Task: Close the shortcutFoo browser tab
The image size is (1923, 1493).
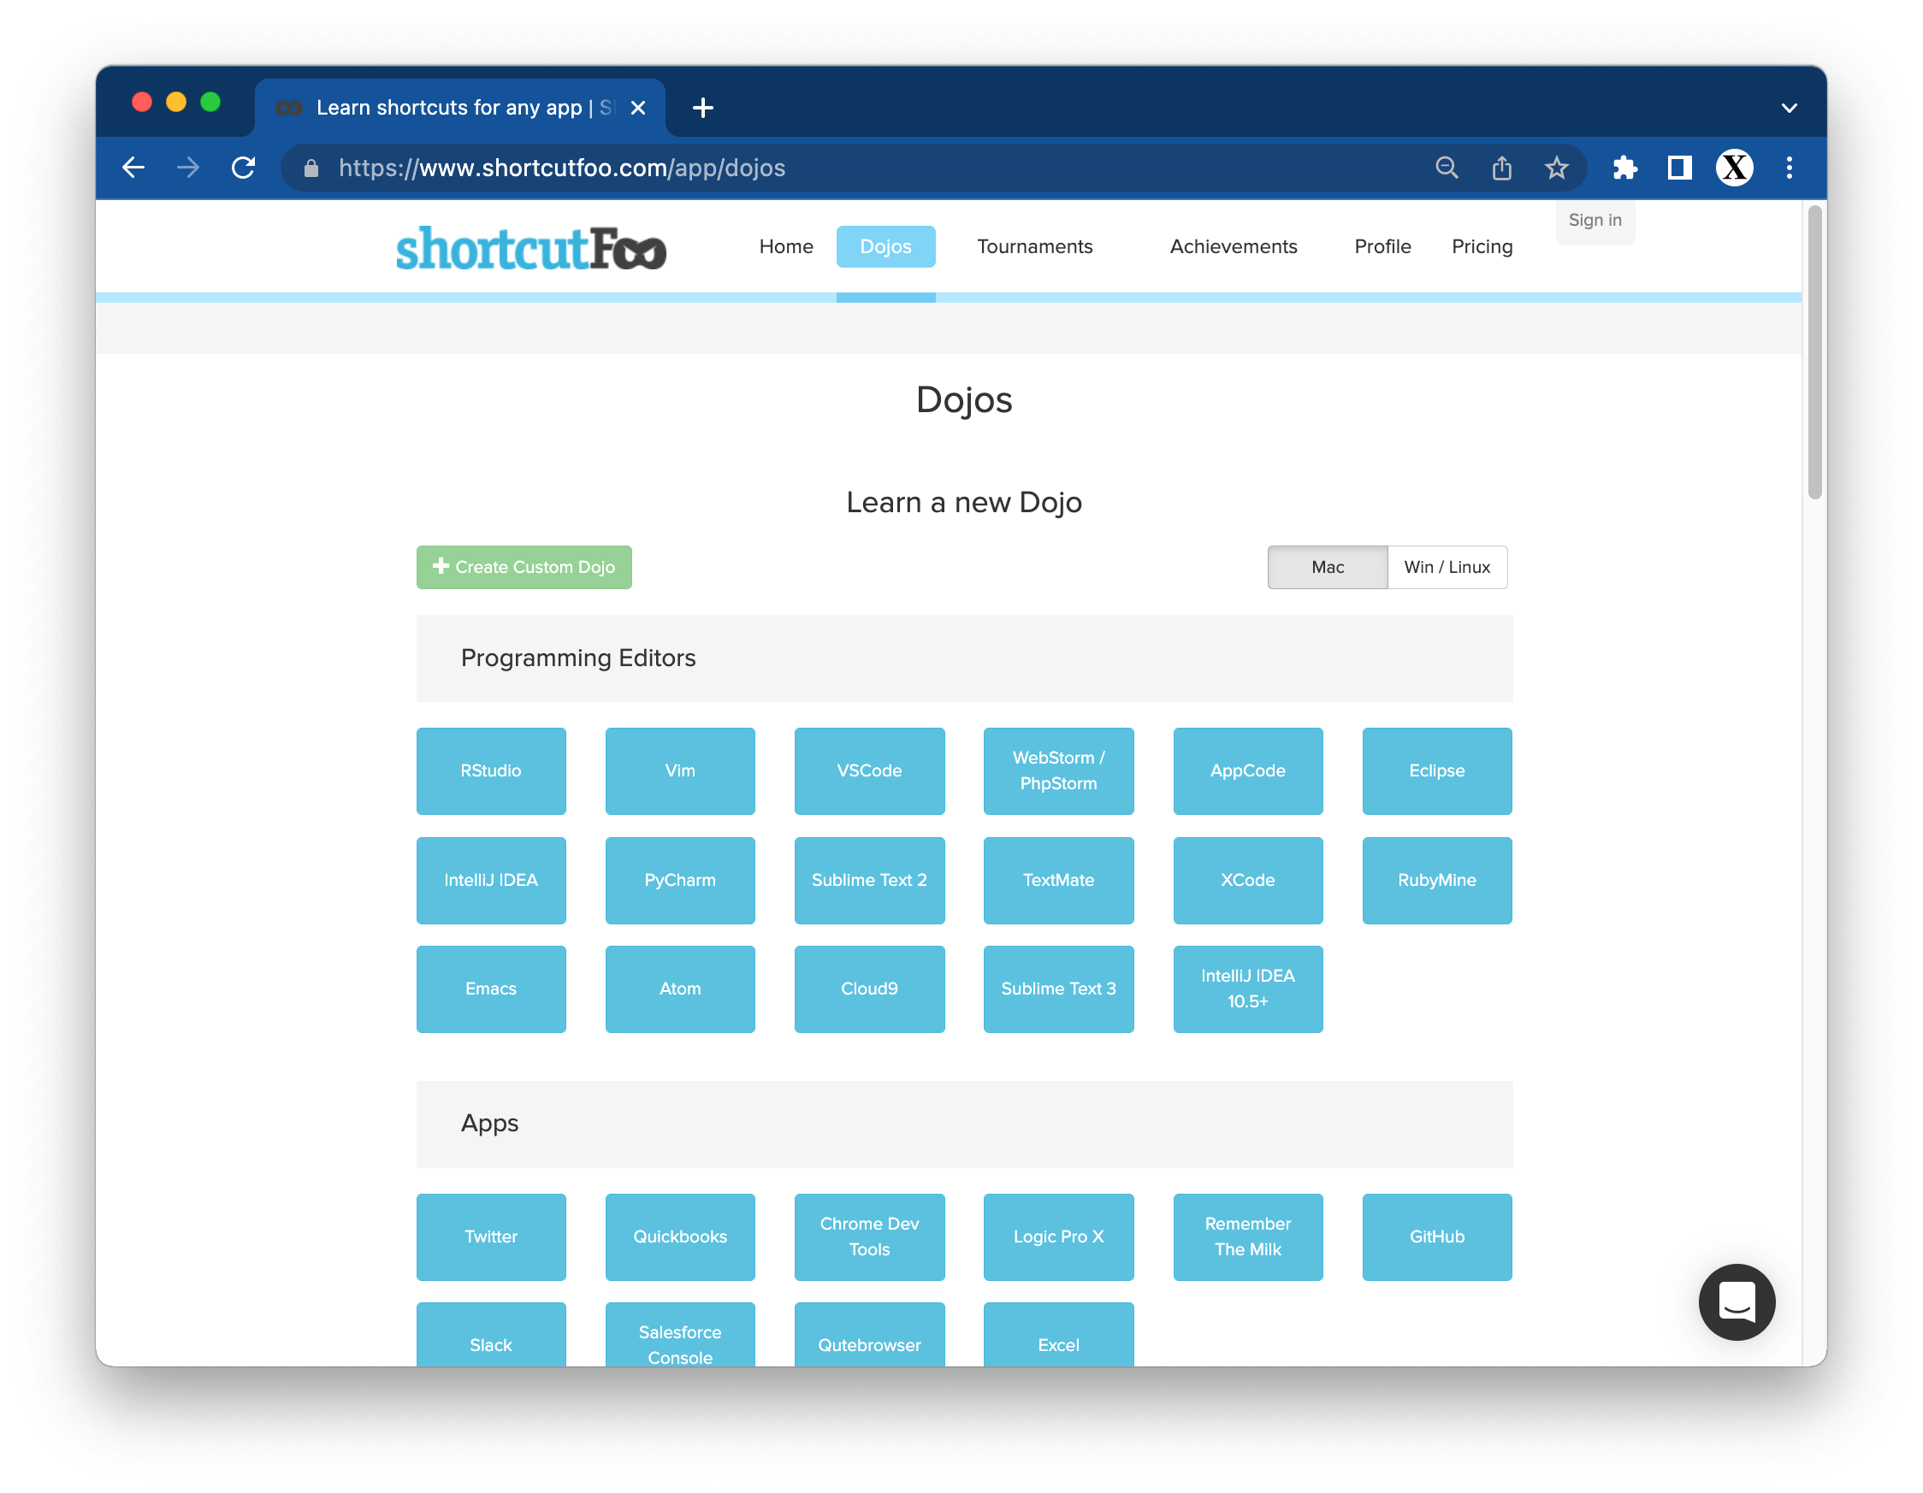Action: [638, 108]
